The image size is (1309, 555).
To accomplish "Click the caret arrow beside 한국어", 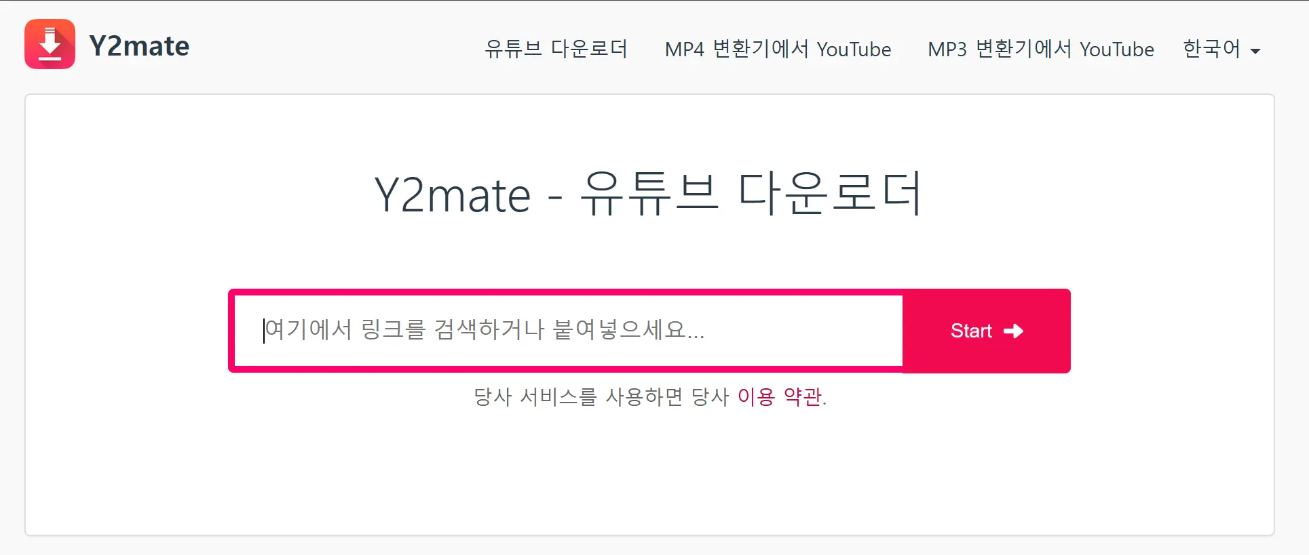I will tap(1255, 52).
